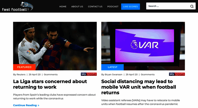Open the Podcast menu link
Screen dimensions: 198x108
113,6
